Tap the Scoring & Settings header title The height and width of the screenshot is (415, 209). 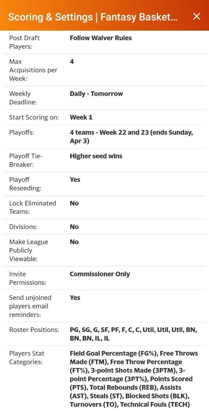(x=93, y=17)
